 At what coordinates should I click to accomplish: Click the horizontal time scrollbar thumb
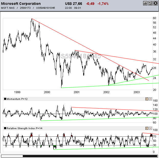click(x=90, y=156)
